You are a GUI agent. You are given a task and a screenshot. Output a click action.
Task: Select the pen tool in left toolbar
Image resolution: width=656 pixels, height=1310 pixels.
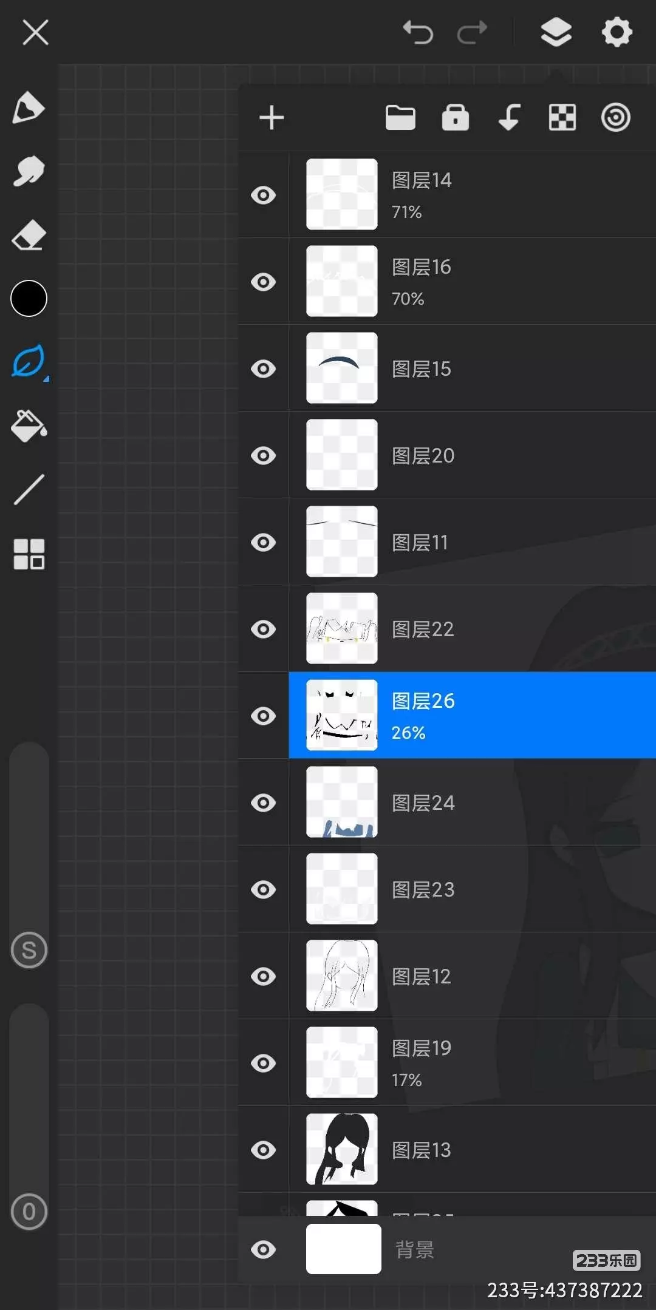point(29,108)
